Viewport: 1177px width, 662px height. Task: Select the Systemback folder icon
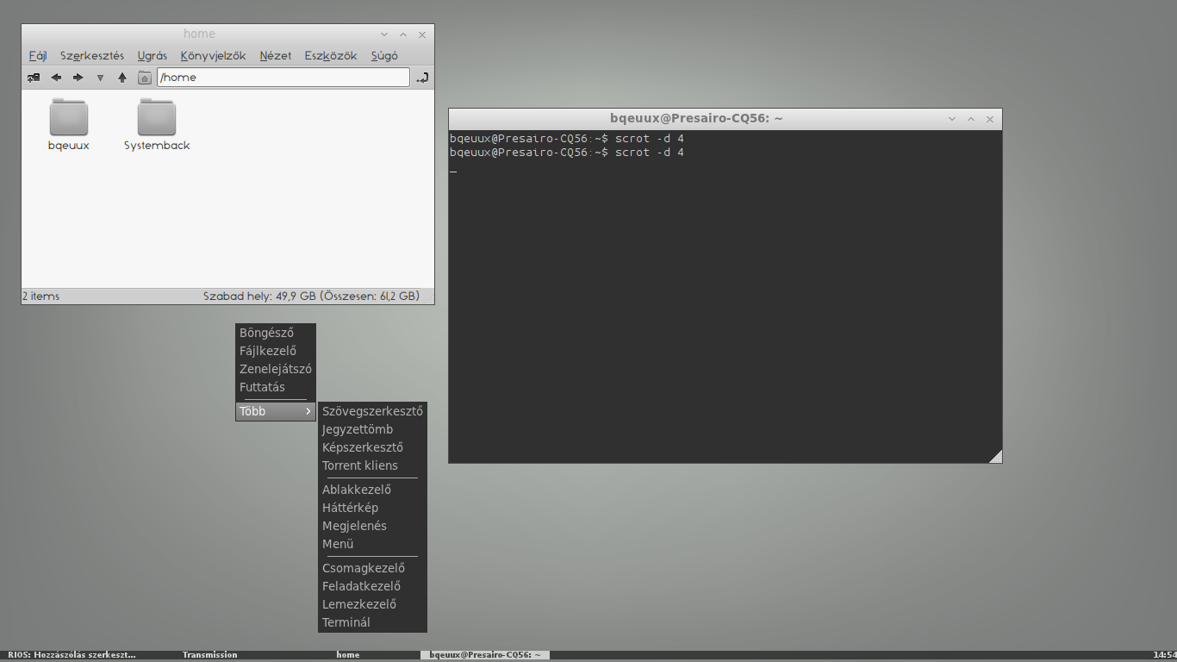[x=157, y=117]
